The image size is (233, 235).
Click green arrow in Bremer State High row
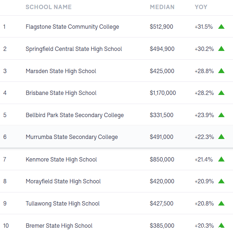point(221,226)
